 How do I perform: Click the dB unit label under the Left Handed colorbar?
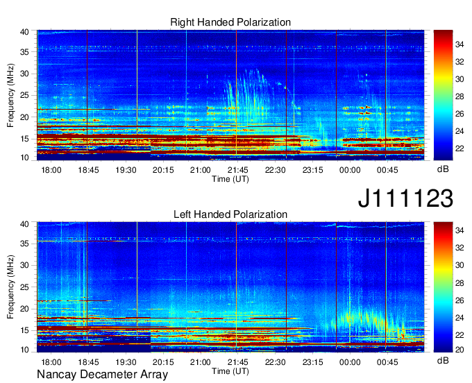443,361
